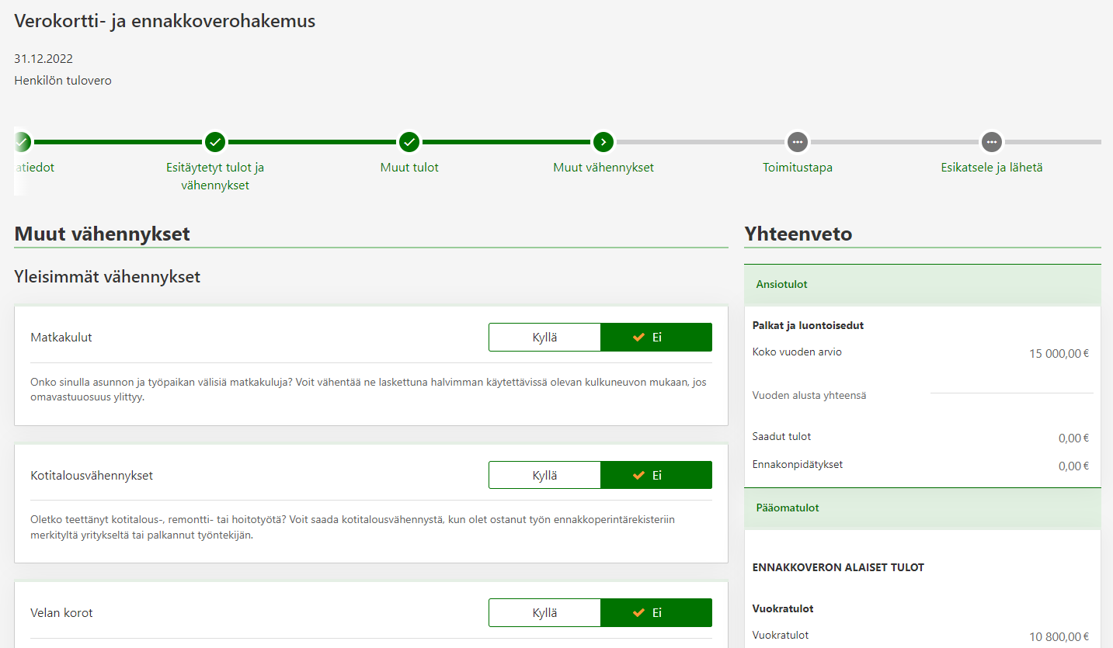This screenshot has height=648, width=1113.
Task: Click the Muut tulot step checkmark icon
Action: pyautogui.click(x=409, y=142)
